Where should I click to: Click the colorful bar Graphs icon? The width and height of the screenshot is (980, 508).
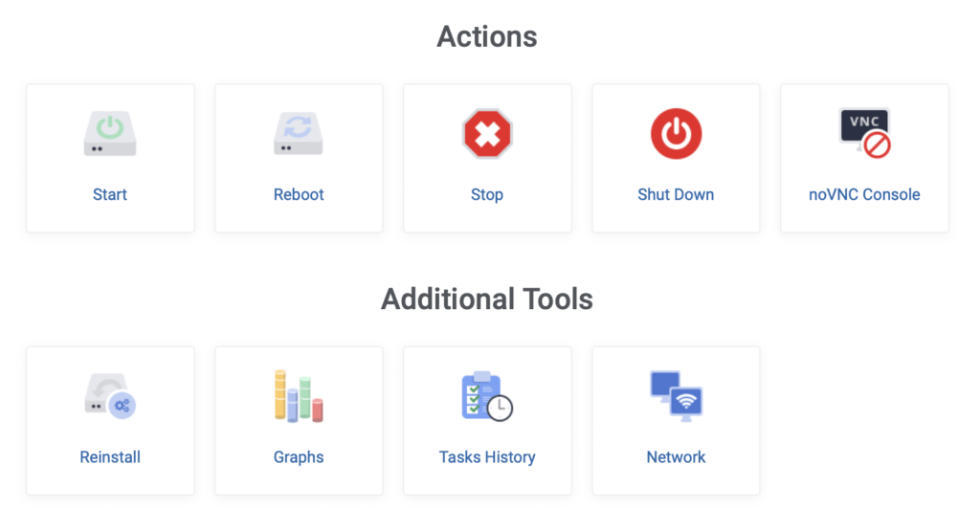[299, 396]
